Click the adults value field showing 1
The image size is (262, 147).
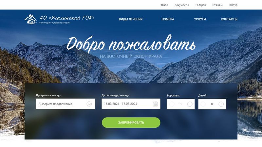[181, 104]
